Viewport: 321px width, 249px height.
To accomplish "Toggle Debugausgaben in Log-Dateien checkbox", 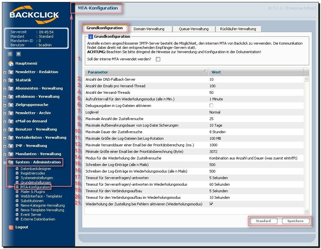I will tap(211, 105).
